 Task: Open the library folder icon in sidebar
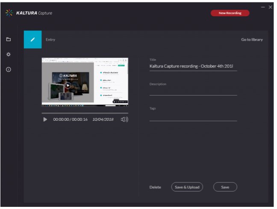[x=9, y=39]
